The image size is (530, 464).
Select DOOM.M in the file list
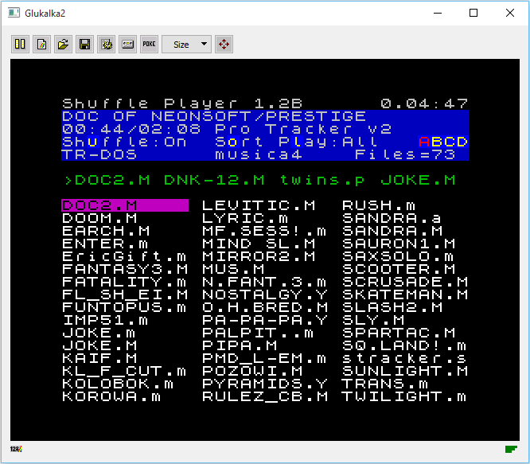tap(99, 218)
